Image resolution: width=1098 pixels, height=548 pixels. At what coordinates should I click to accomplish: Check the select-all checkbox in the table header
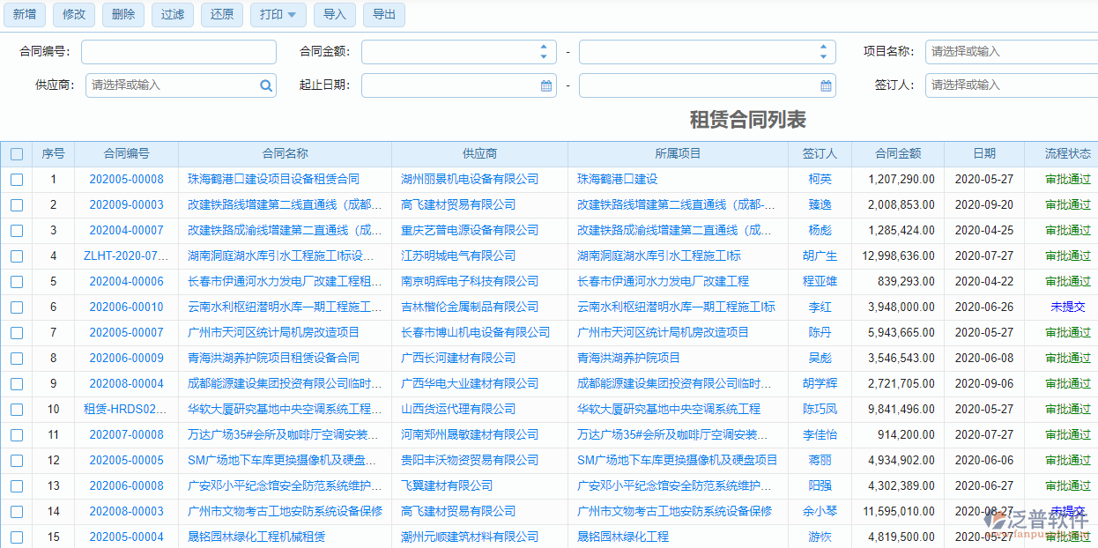click(x=16, y=153)
